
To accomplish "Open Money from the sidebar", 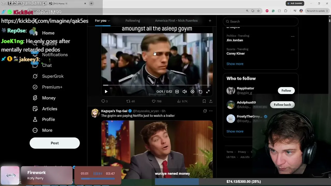I will (x=44, y=98).
